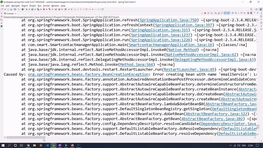Image resolution: width=263 pixels, height=148 pixels.
Task: Open the Help menu
Action: (63, 6)
